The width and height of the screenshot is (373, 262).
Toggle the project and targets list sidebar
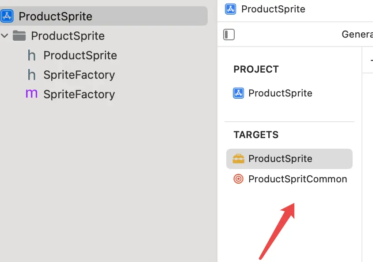[x=229, y=35]
